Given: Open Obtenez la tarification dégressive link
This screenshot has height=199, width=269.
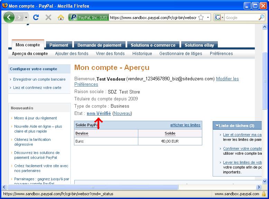Looking at the screenshot, I should click(33, 142).
